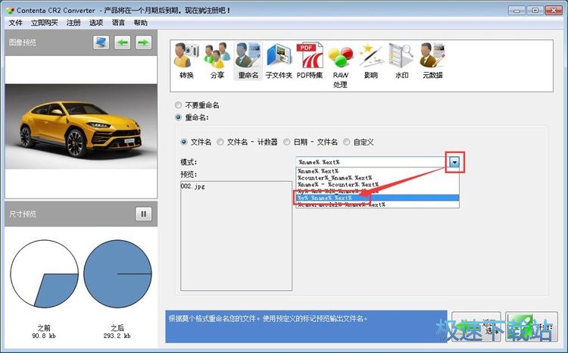Click the 002.jpg preview filename

click(x=192, y=186)
